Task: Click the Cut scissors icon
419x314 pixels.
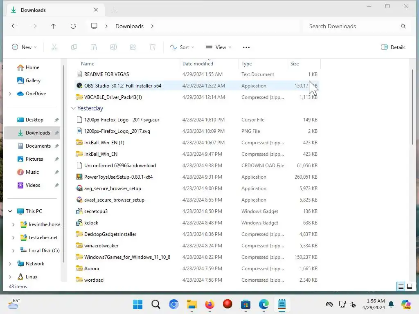Action: tap(54, 47)
